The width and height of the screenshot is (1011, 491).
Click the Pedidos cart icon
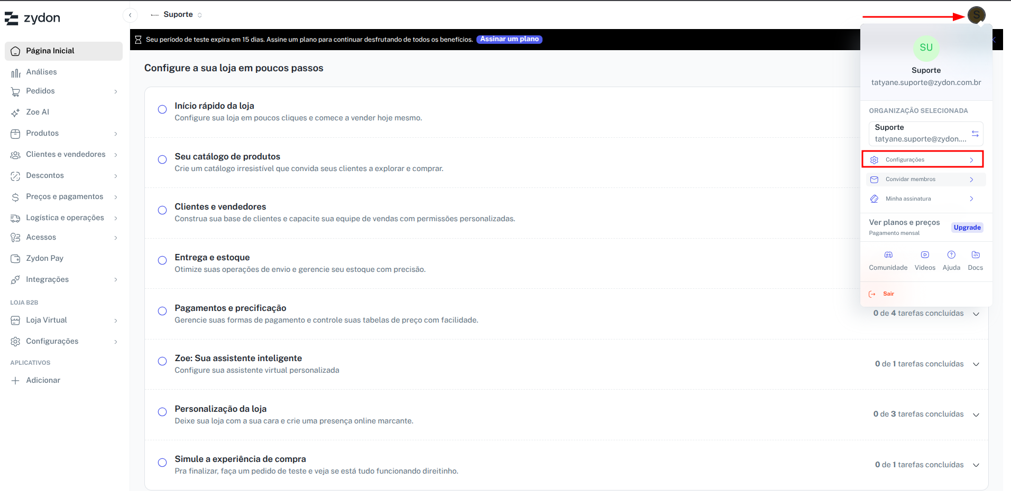pyautogui.click(x=15, y=91)
